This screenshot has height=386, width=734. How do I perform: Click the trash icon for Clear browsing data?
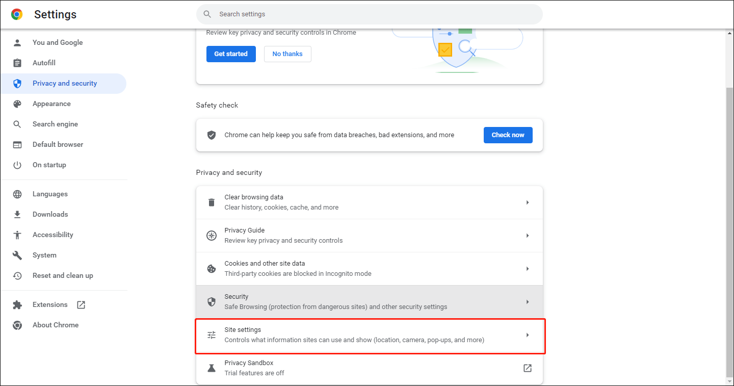tap(212, 202)
